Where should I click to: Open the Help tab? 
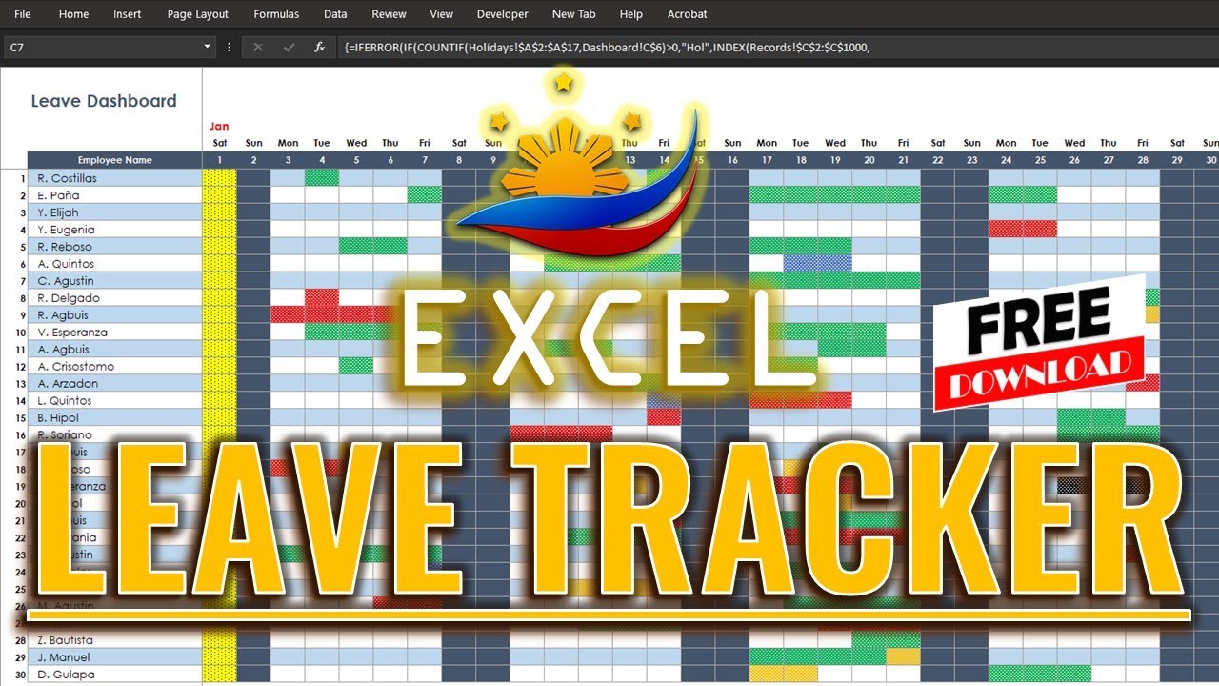630,14
